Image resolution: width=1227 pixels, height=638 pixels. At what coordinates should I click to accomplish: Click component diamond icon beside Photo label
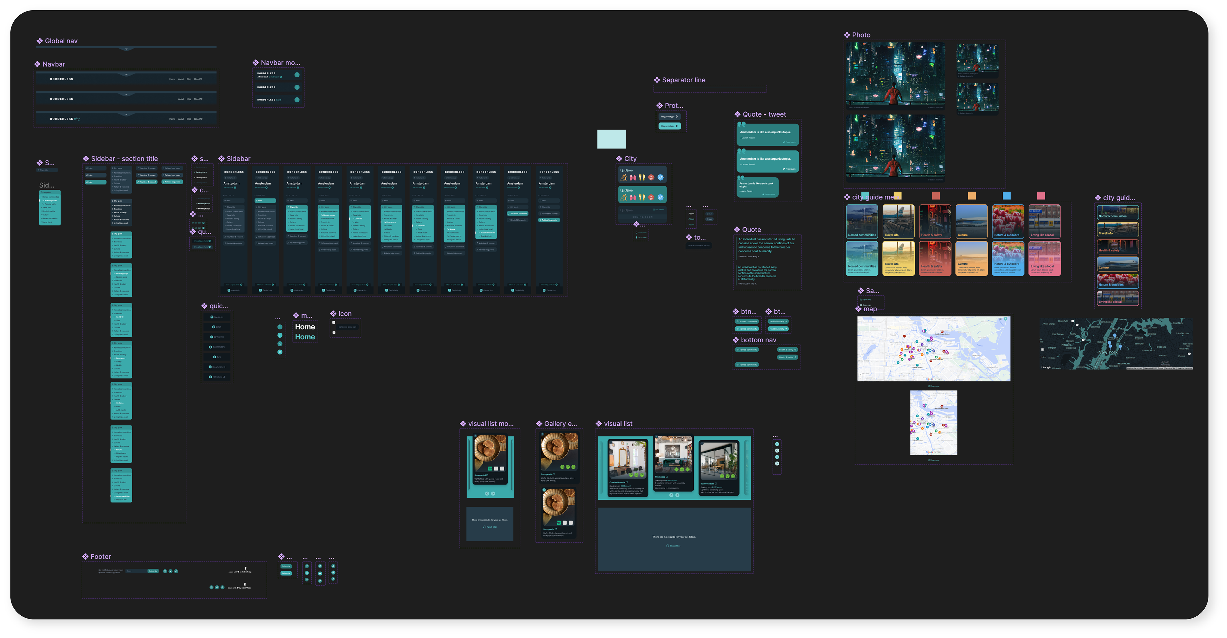[847, 35]
